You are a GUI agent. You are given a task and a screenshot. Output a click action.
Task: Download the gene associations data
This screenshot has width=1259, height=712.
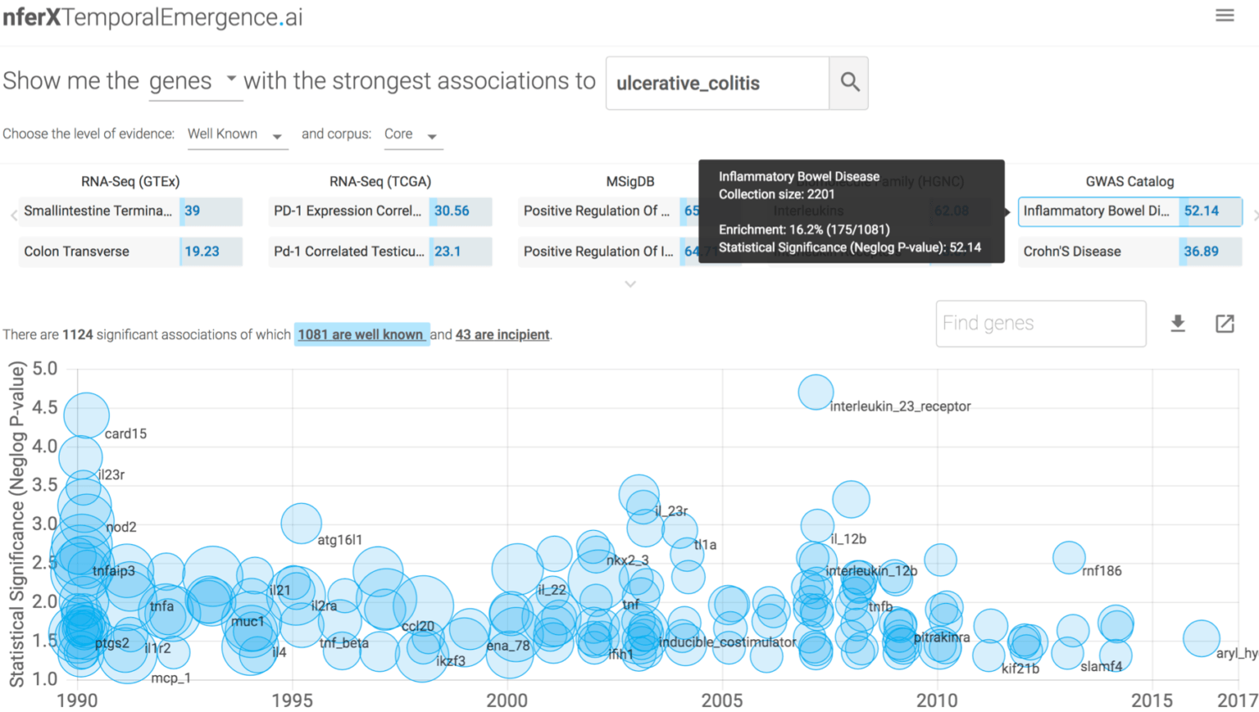(x=1178, y=324)
